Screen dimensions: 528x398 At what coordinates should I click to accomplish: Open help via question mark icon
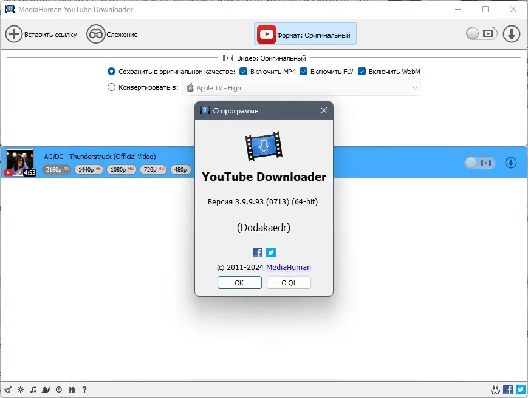click(x=84, y=390)
